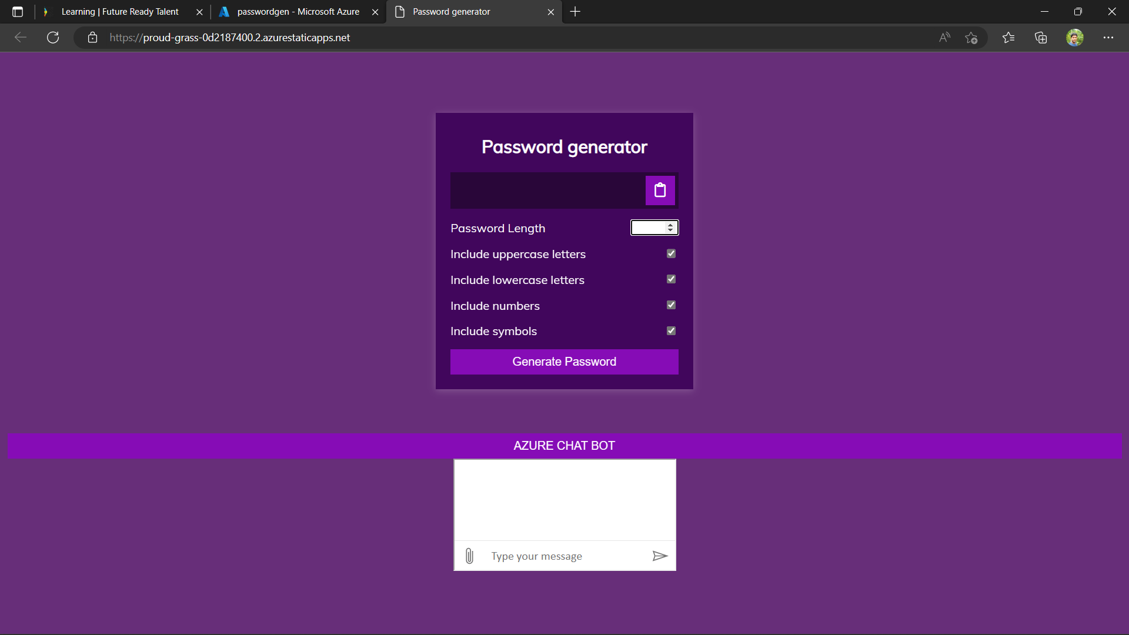This screenshot has height=635, width=1129.
Task: Add this page to favorites
Action: 971,37
